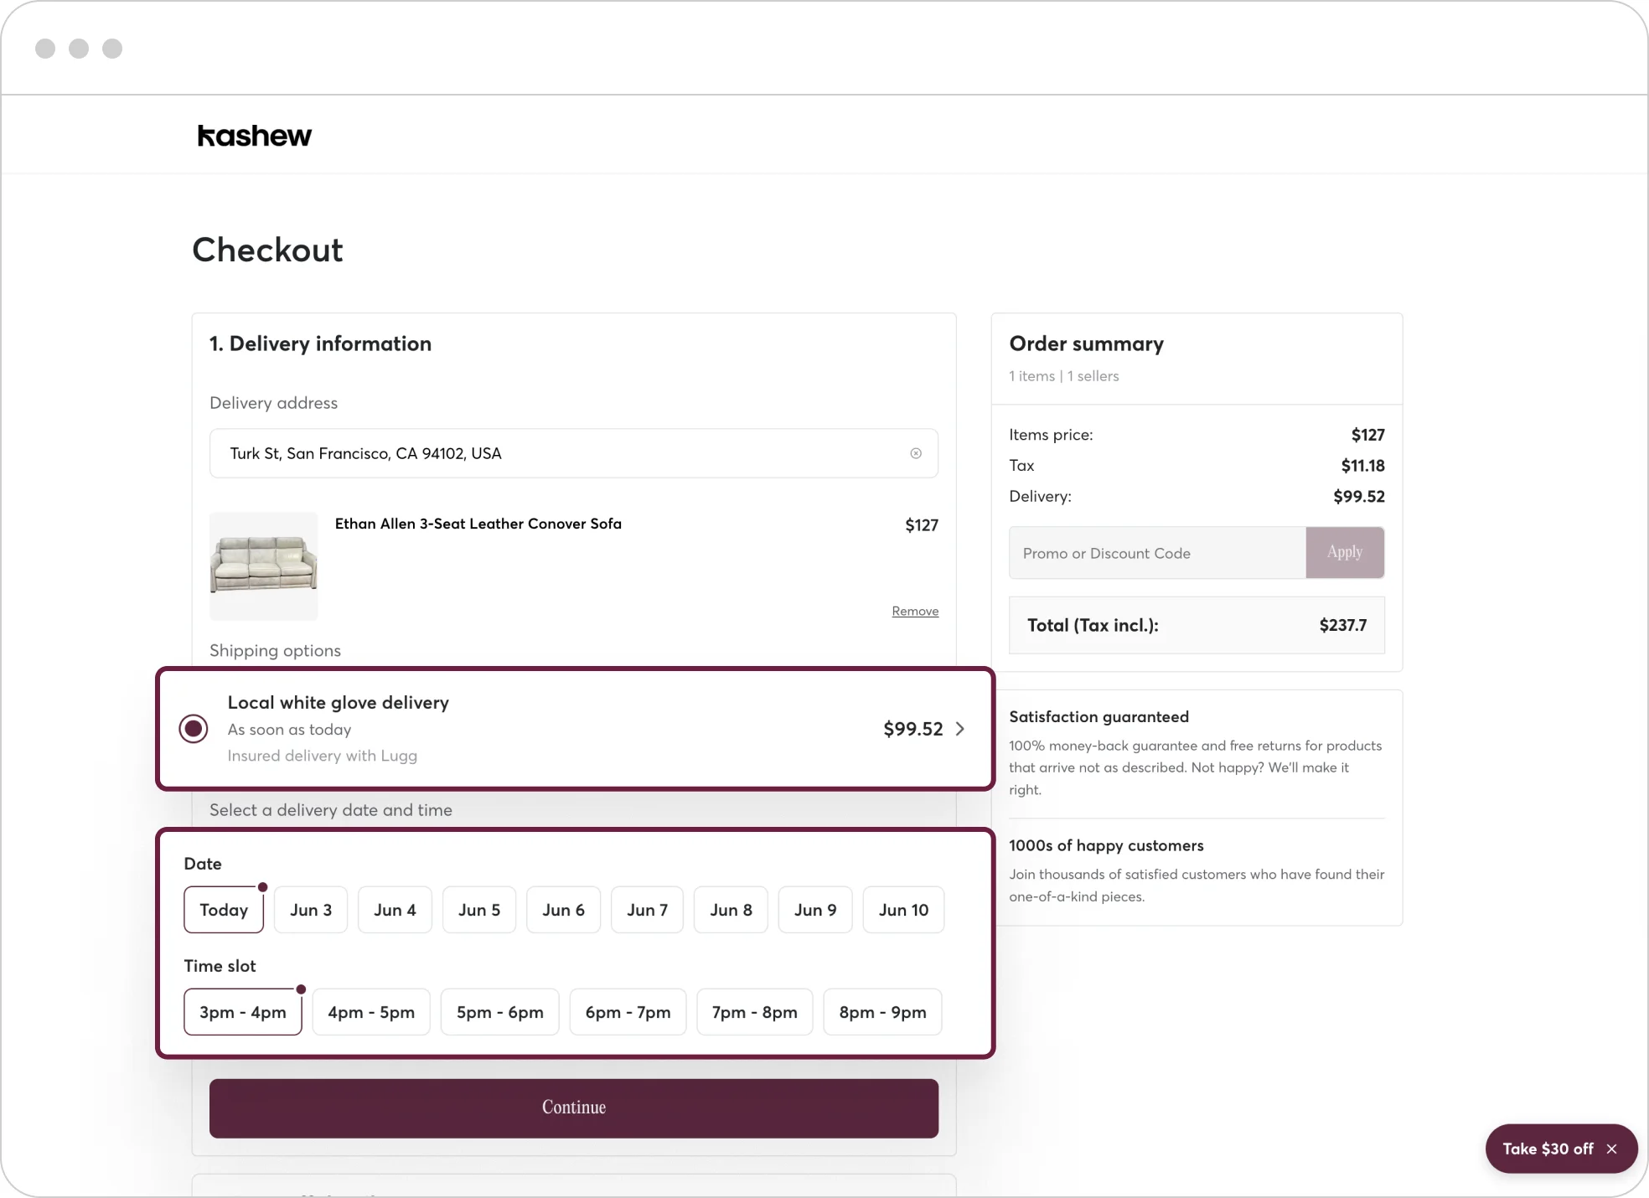
Task: Click the 1000s of happy customers heading
Action: point(1106,845)
